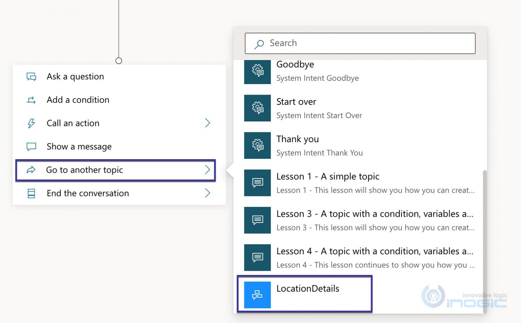
Task: Select Ask a question from the menu
Action: click(x=75, y=77)
